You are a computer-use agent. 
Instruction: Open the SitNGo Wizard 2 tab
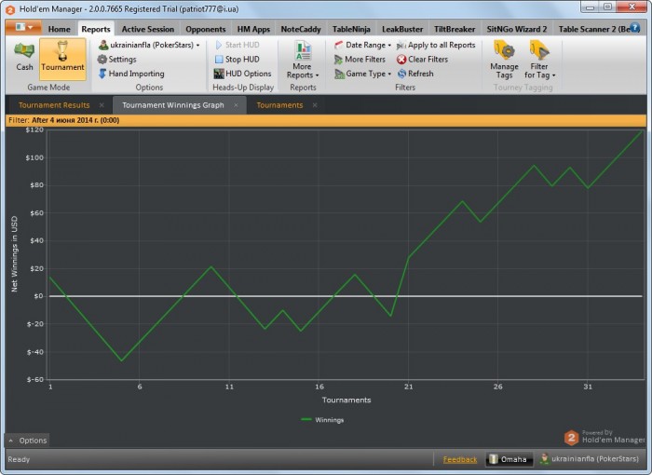click(x=516, y=29)
